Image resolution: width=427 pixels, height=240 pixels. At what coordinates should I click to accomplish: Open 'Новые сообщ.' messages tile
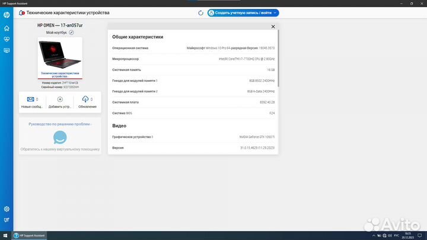point(33,103)
